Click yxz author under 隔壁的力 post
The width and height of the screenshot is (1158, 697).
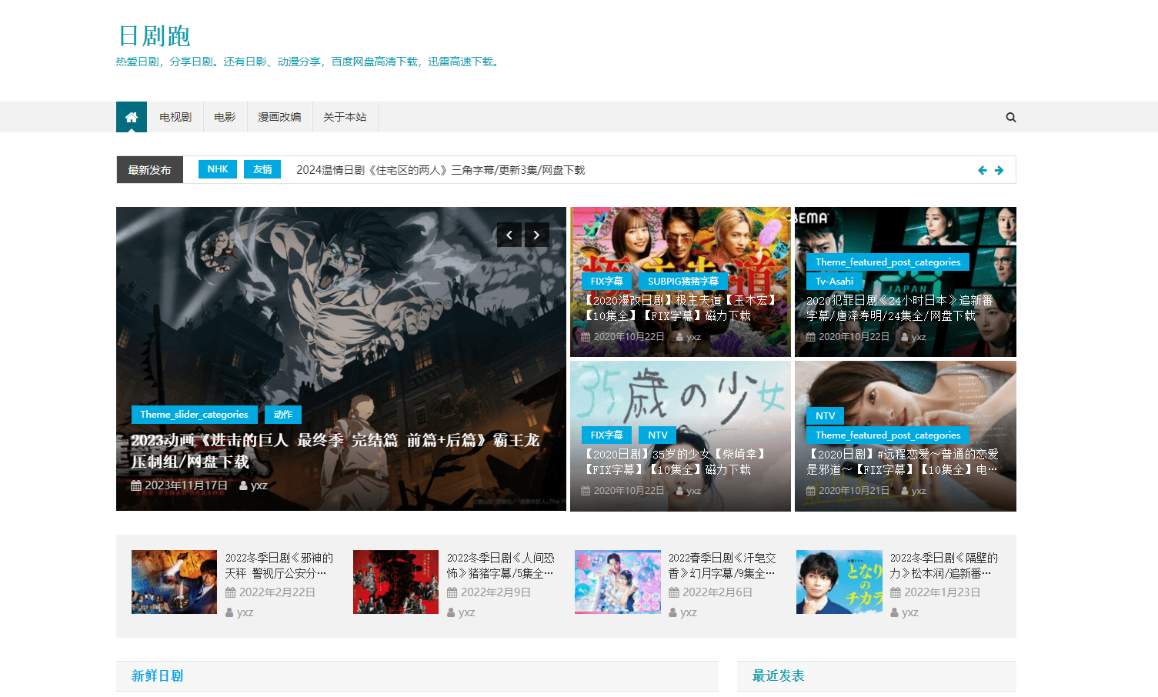click(x=904, y=612)
